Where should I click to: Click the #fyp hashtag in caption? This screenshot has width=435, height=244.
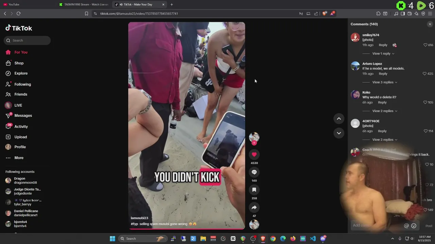135,224
